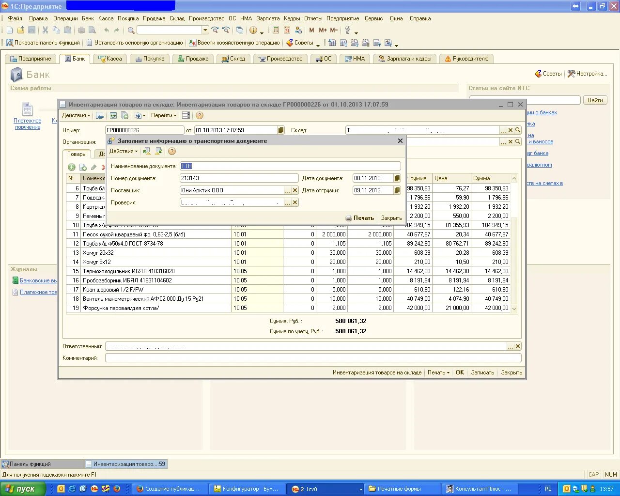Switch to Конфигуратор taskbar item
Viewport: 620px width, 496px height.
coord(248,489)
